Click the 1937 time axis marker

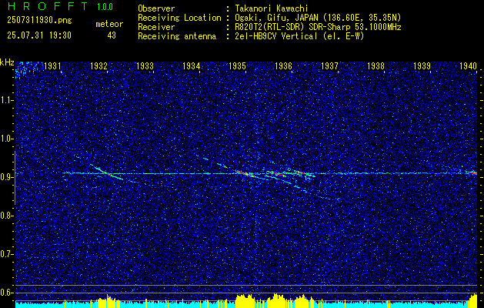[x=329, y=65]
